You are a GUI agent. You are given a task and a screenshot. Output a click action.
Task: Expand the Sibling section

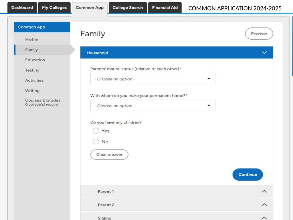coord(177,216)
